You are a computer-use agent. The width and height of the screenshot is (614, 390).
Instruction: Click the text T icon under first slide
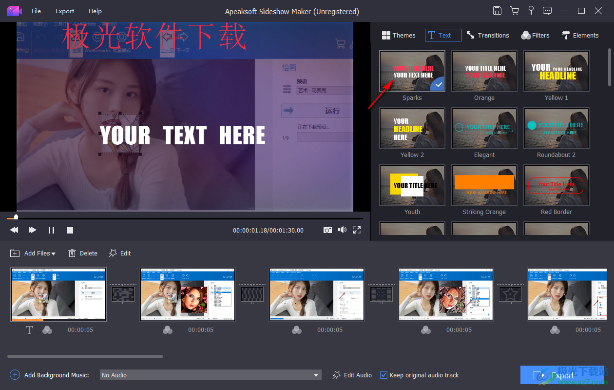pos(29,330)
